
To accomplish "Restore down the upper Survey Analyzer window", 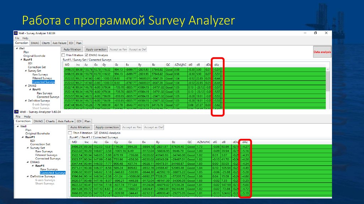I will [316, 33].
